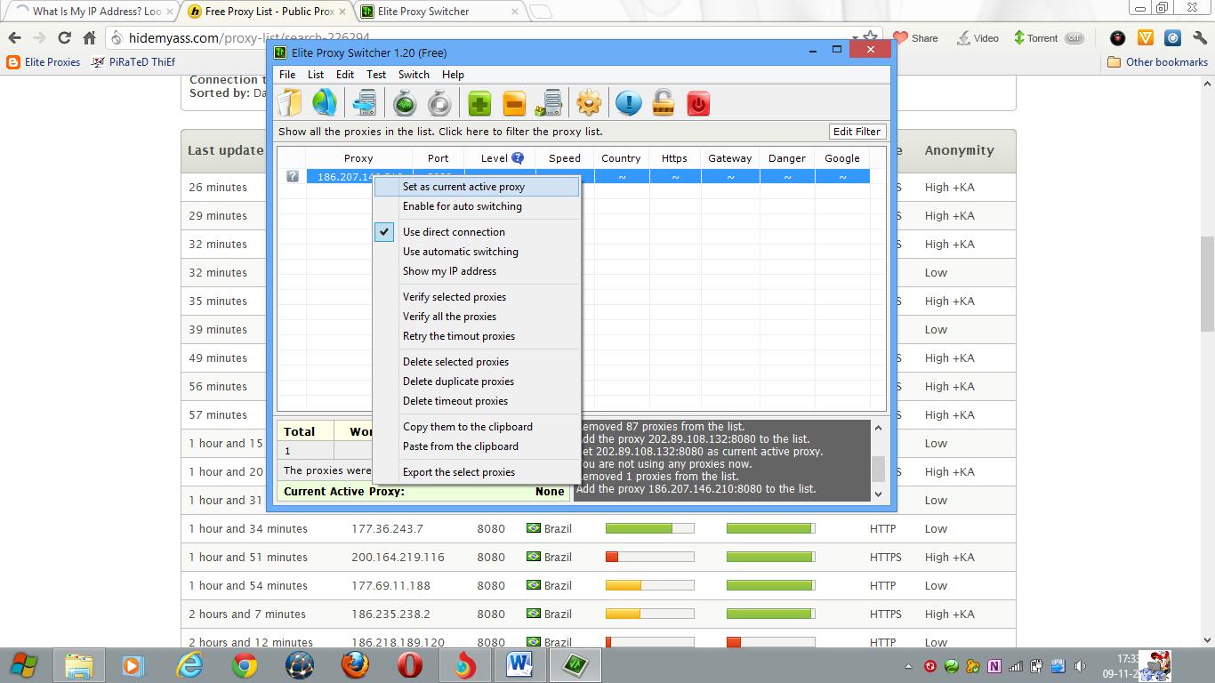The height and width of the screenshot is (683, 1215).
Task: Choose Use automatic switching
Action: 476,252
